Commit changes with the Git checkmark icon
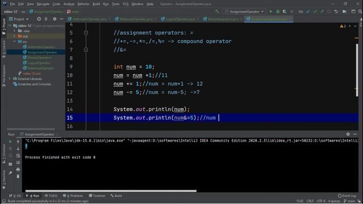Screen dimensions: 363x204 tap(315, 11)
